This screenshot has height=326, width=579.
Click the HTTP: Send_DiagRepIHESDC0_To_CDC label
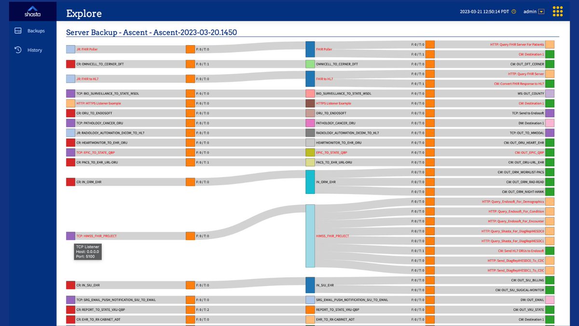[x=516, y=260]
